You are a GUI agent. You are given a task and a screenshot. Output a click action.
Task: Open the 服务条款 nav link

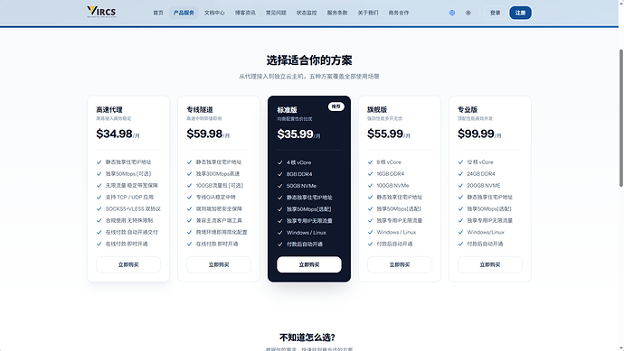(337, 13)
